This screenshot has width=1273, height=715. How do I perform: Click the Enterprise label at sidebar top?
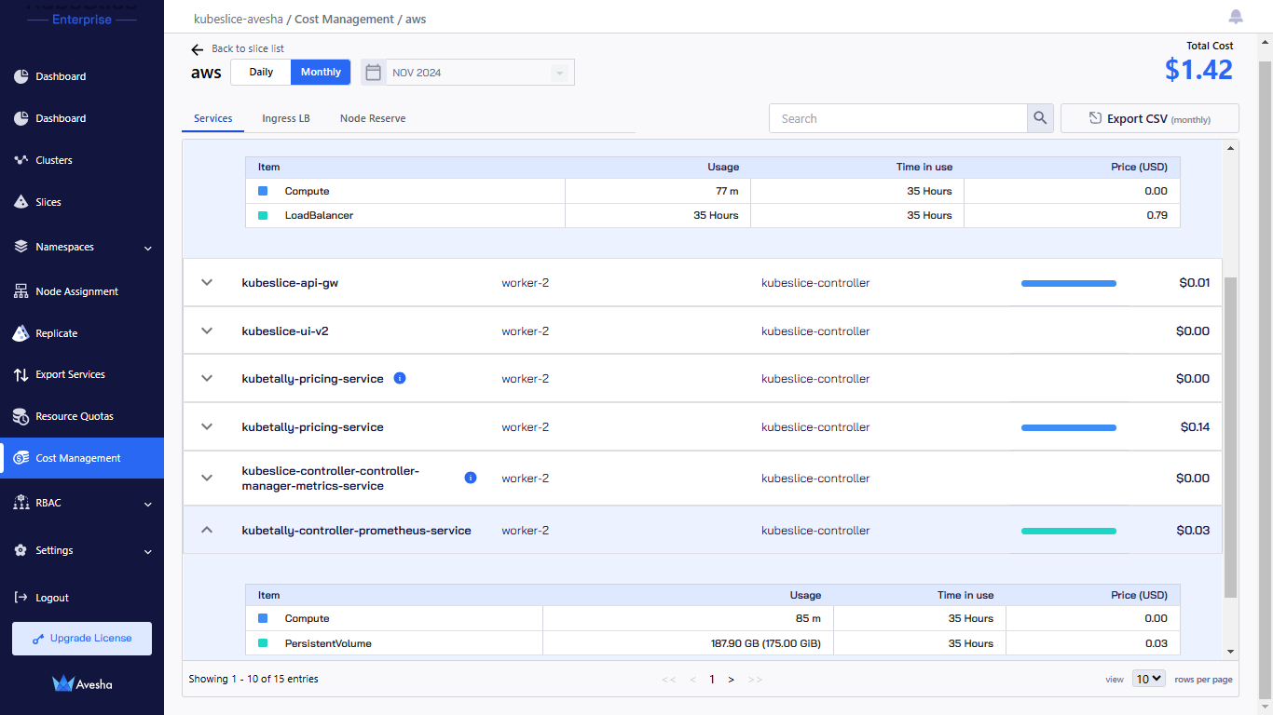click(x=82, y=20)
